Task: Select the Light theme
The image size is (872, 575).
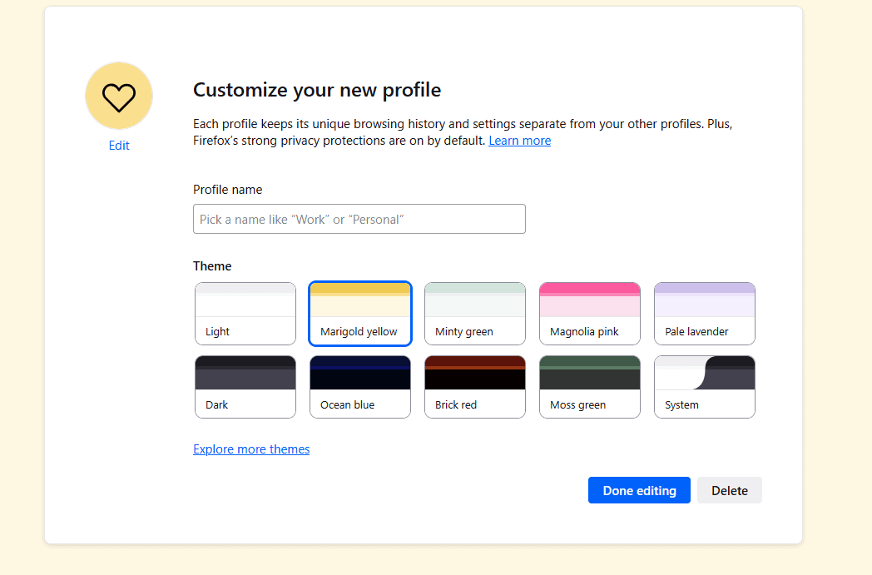Action: (245, 314)
